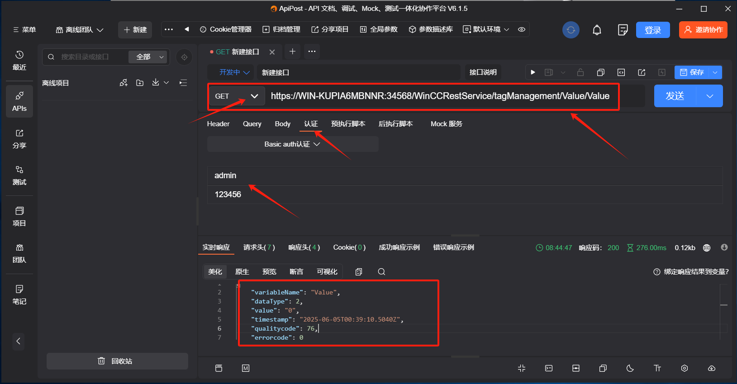Collapse toolbar with the left triangle arrow
Image resolution: width=737 pixels, height=384 pixels.
(x=186, y=29)
